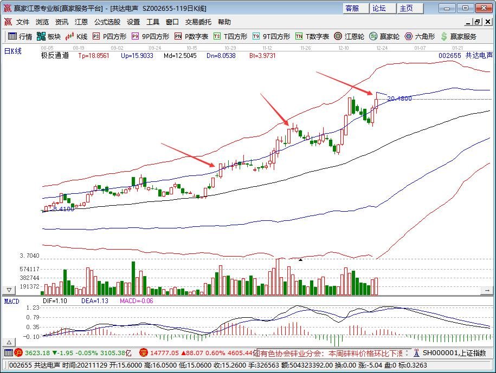Open the 设置 menu
496x373 pixels.
(133, 22)
